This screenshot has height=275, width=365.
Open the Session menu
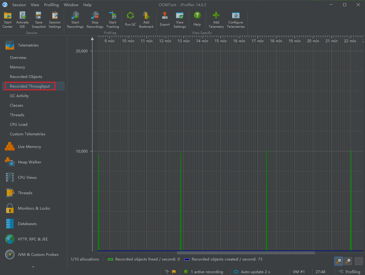(19, 5)
